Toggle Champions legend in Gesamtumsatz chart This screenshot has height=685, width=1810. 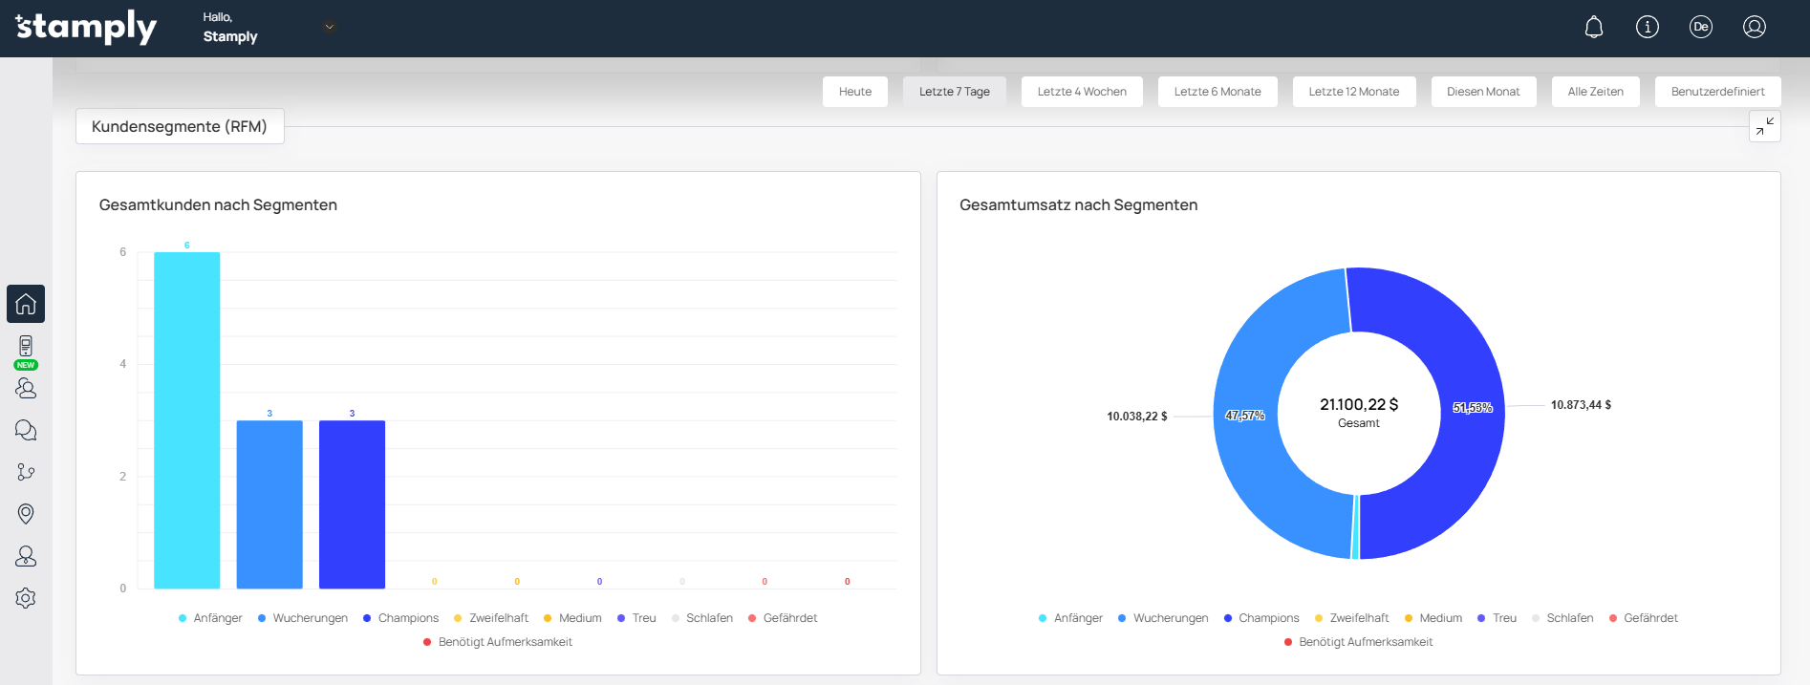pyautogui.click(x=1261, y=618)
